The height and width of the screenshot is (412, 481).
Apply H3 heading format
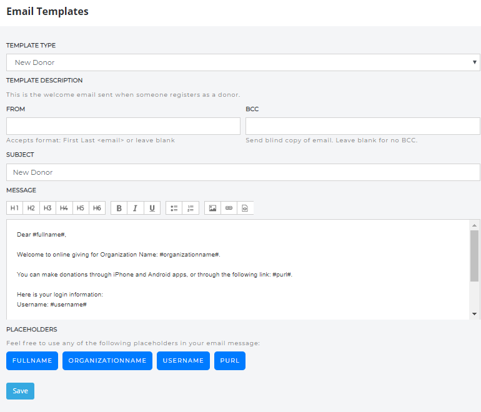(47, 208)
